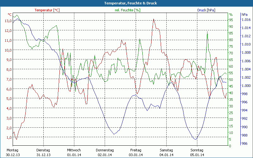253x158 pixels.
Task: Click the Dienstag day label
Action: click(x=43, y=150)
